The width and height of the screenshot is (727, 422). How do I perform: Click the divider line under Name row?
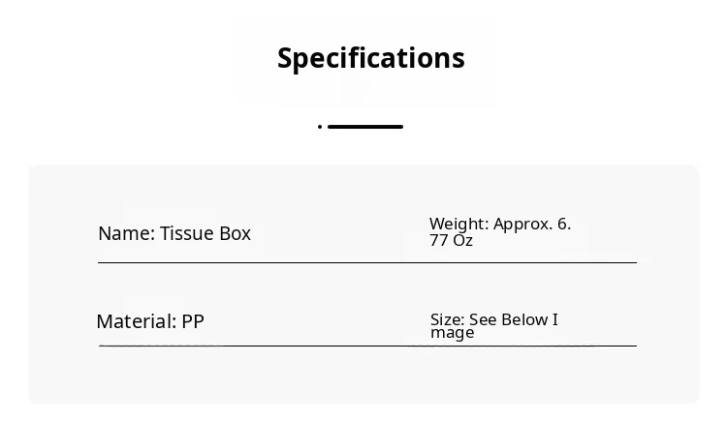366,261
